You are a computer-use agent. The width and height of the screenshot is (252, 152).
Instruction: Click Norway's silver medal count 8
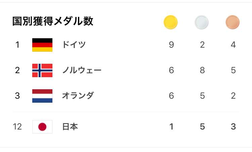click(202, 70)
